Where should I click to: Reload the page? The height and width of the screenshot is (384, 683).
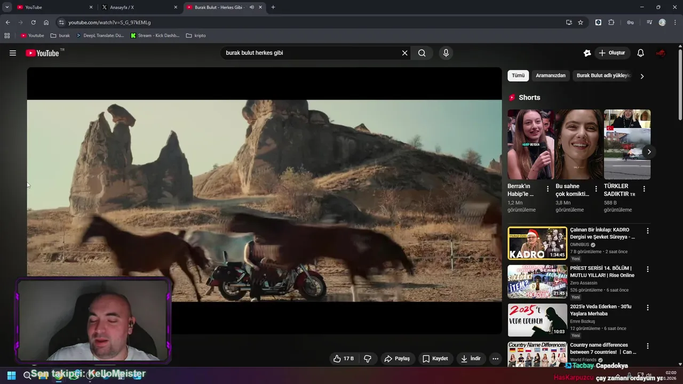(x=33, y=22)
